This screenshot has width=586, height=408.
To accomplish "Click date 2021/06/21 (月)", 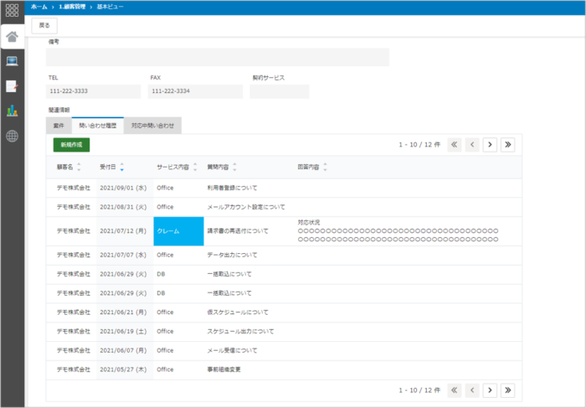I will 123,312.
